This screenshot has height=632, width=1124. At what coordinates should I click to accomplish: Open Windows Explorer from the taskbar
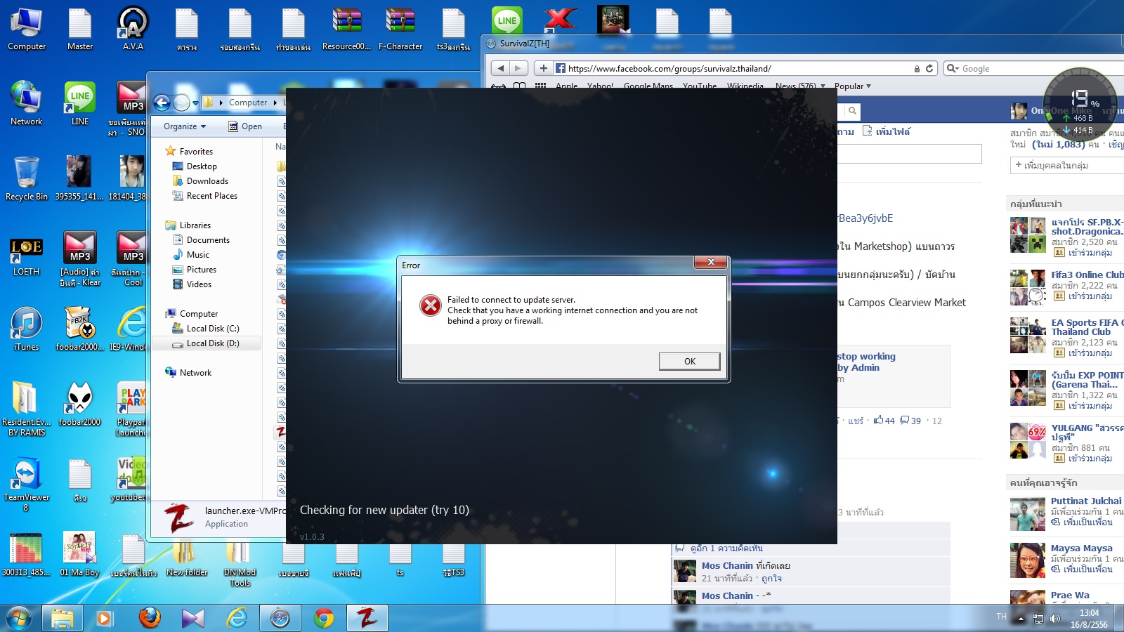pos(62,618)
